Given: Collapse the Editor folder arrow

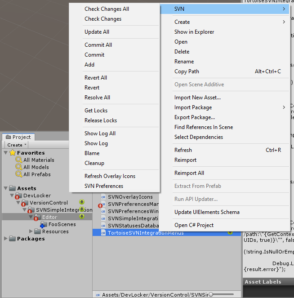Looking at the screenshot, I should (x=31, y=217).
